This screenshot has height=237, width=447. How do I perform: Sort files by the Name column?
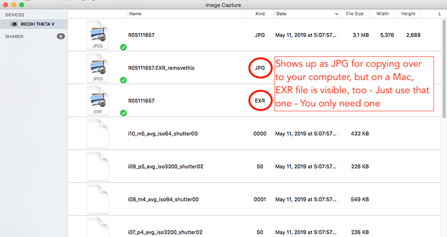tap(135, 14)
